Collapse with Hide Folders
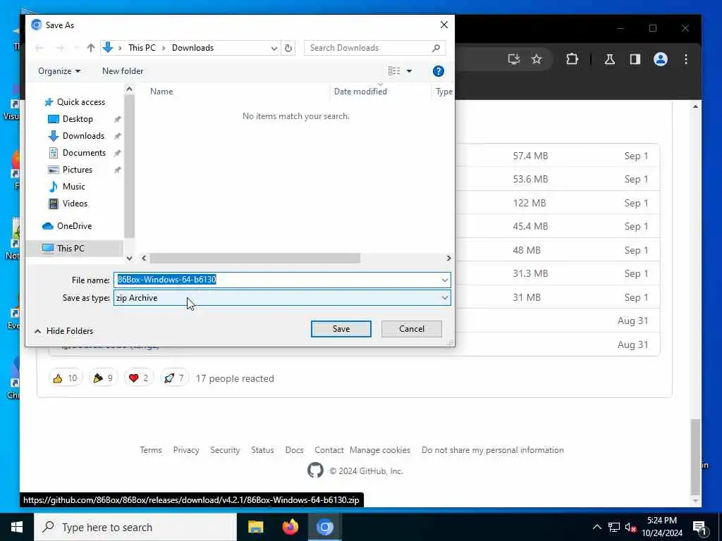This screenshot has width=722, height=541. click(x=63, y=331)
